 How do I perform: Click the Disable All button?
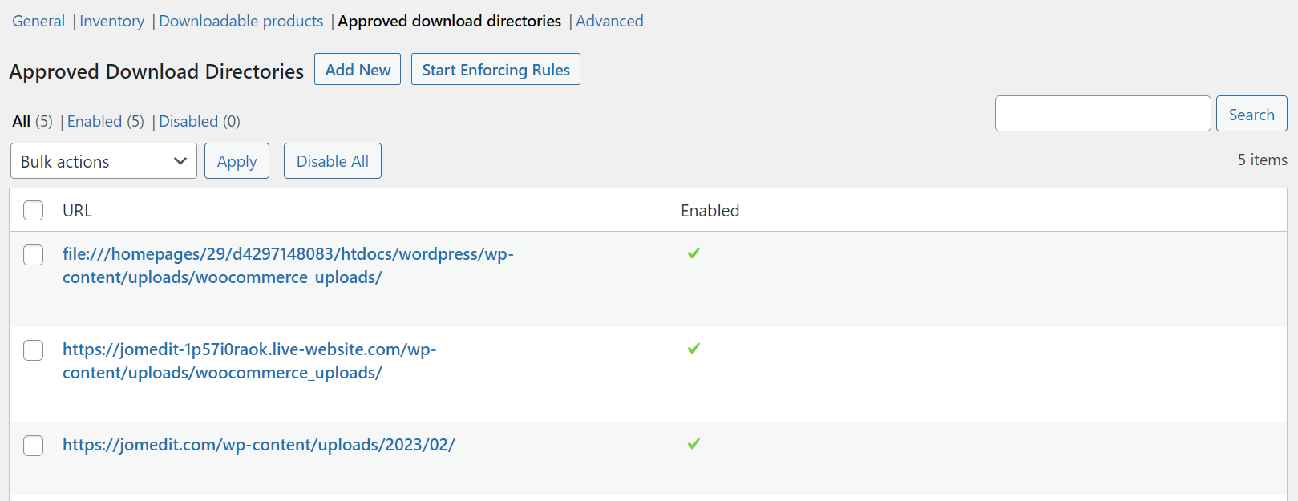click(333, 161)
